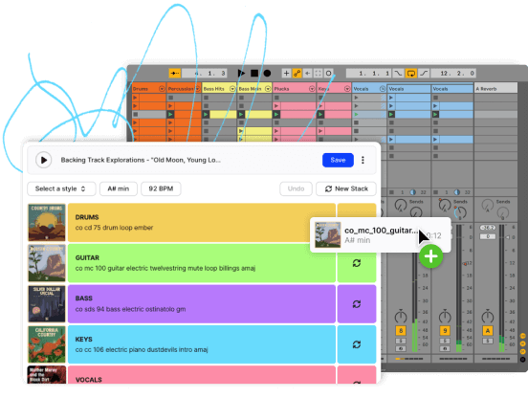Solo the A Reverb return track
This screenshot has width=528, height=398.
[x=488, y=341]
